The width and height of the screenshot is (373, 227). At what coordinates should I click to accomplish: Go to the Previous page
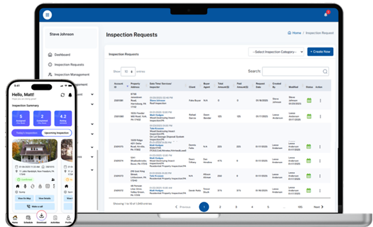183,207
